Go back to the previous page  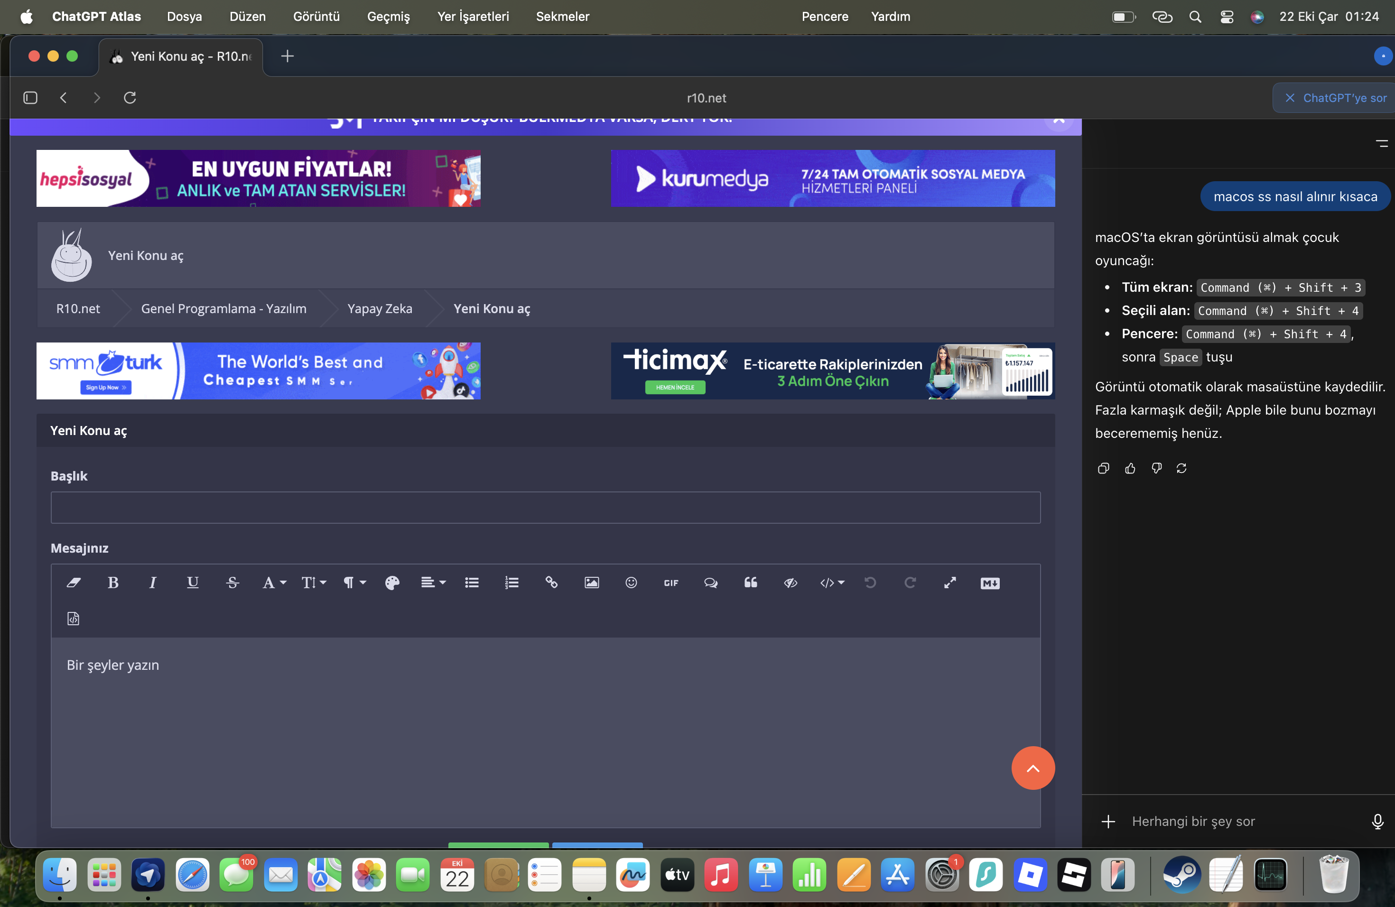tap(63, 97)
